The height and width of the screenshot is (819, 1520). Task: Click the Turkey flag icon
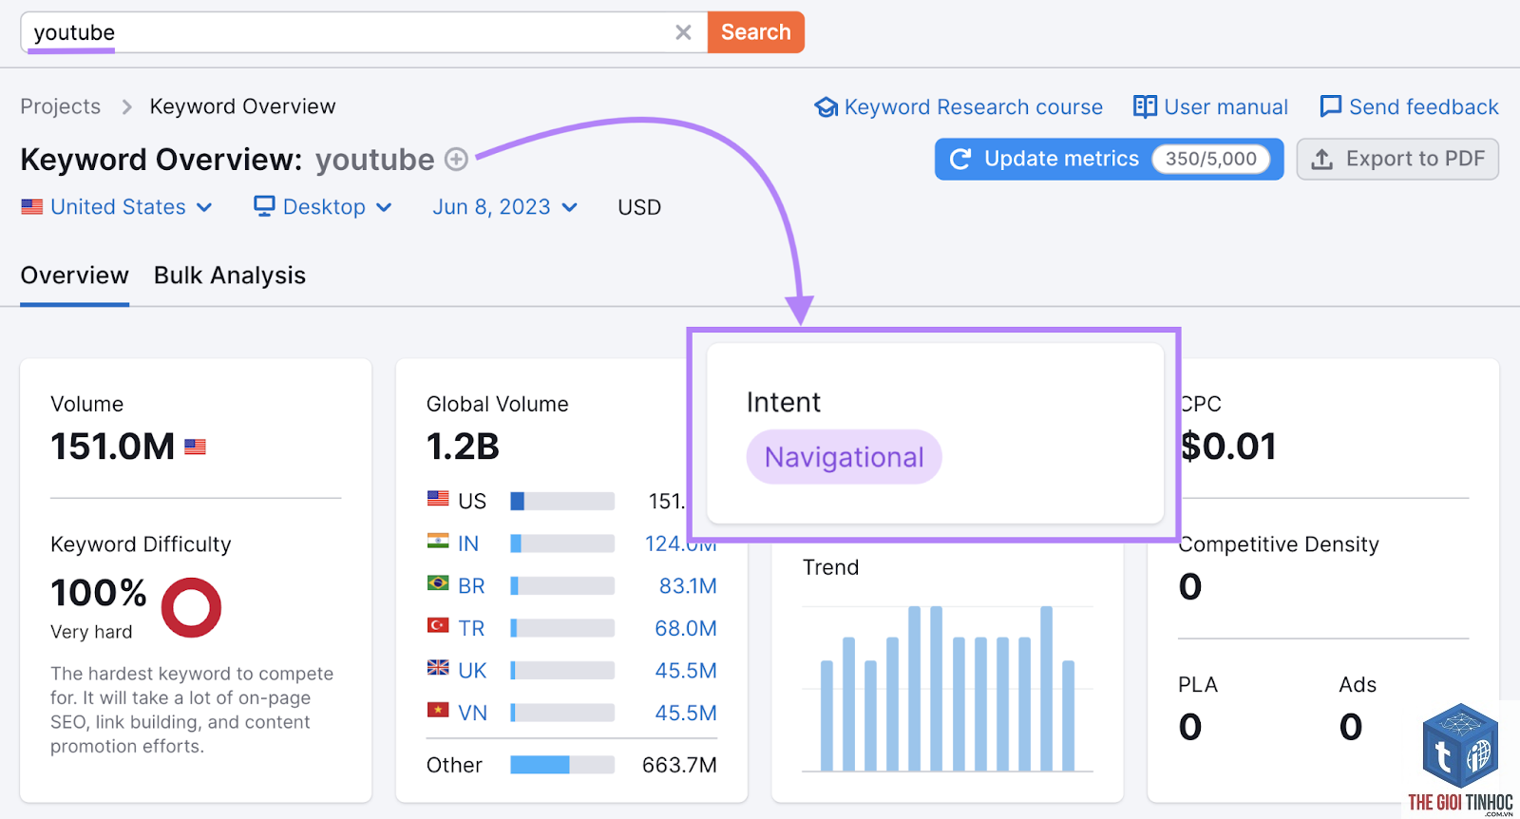click(x=438, y=625)
